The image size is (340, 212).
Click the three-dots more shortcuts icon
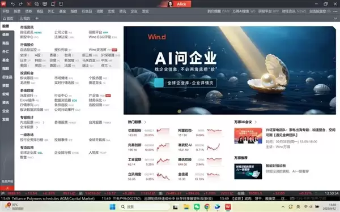coord(335,11)
